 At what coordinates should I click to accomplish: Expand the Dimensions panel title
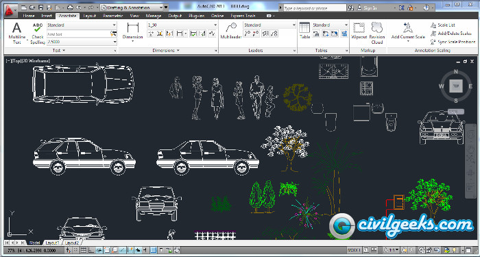(166, 51)
